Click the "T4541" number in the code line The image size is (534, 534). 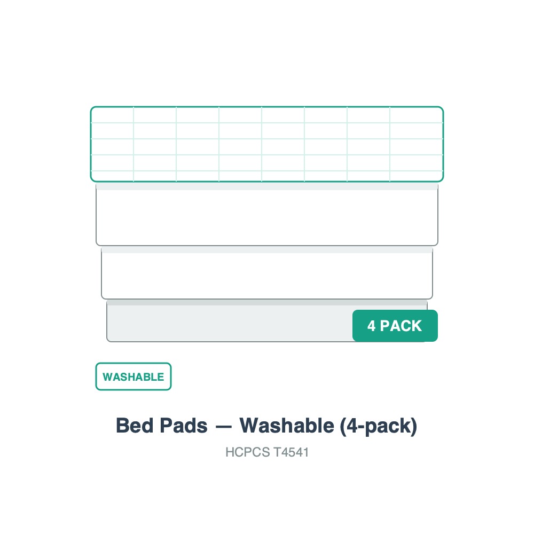tap(291, 452)
